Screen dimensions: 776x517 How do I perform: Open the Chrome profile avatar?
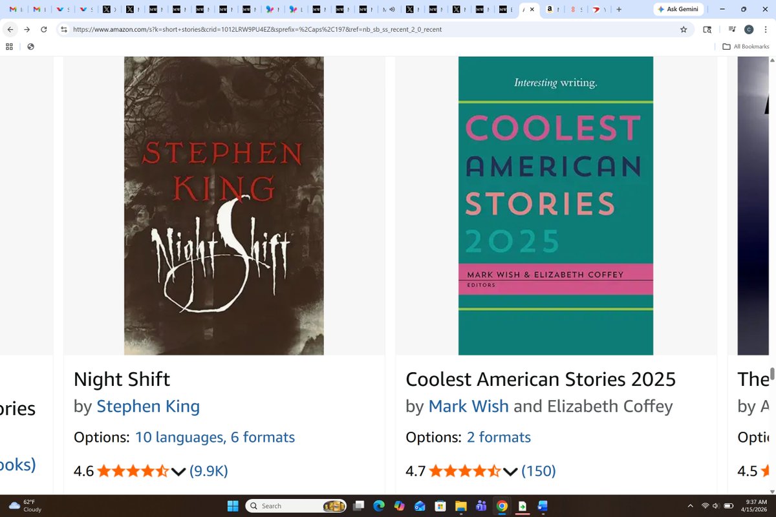(749, 29)
